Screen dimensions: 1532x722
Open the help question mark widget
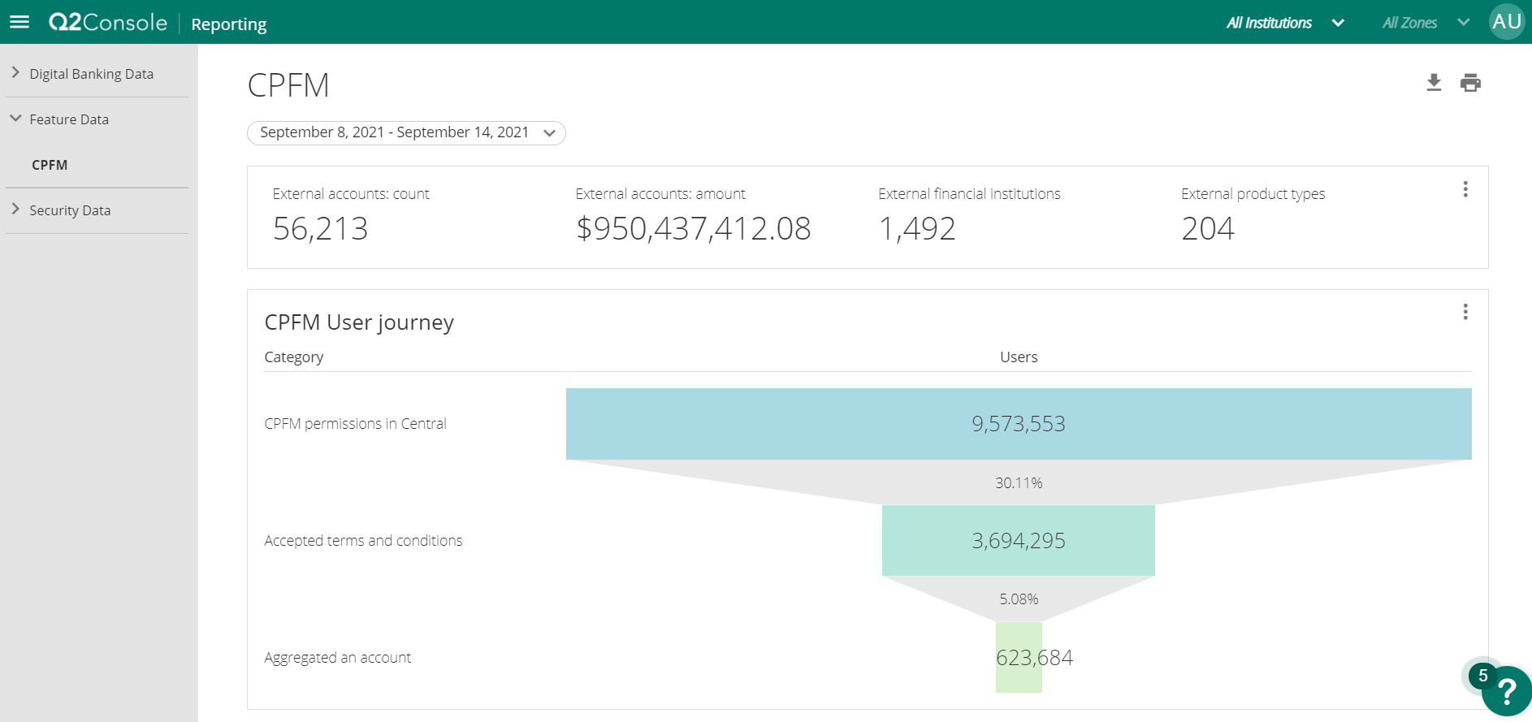(1508, 692)
